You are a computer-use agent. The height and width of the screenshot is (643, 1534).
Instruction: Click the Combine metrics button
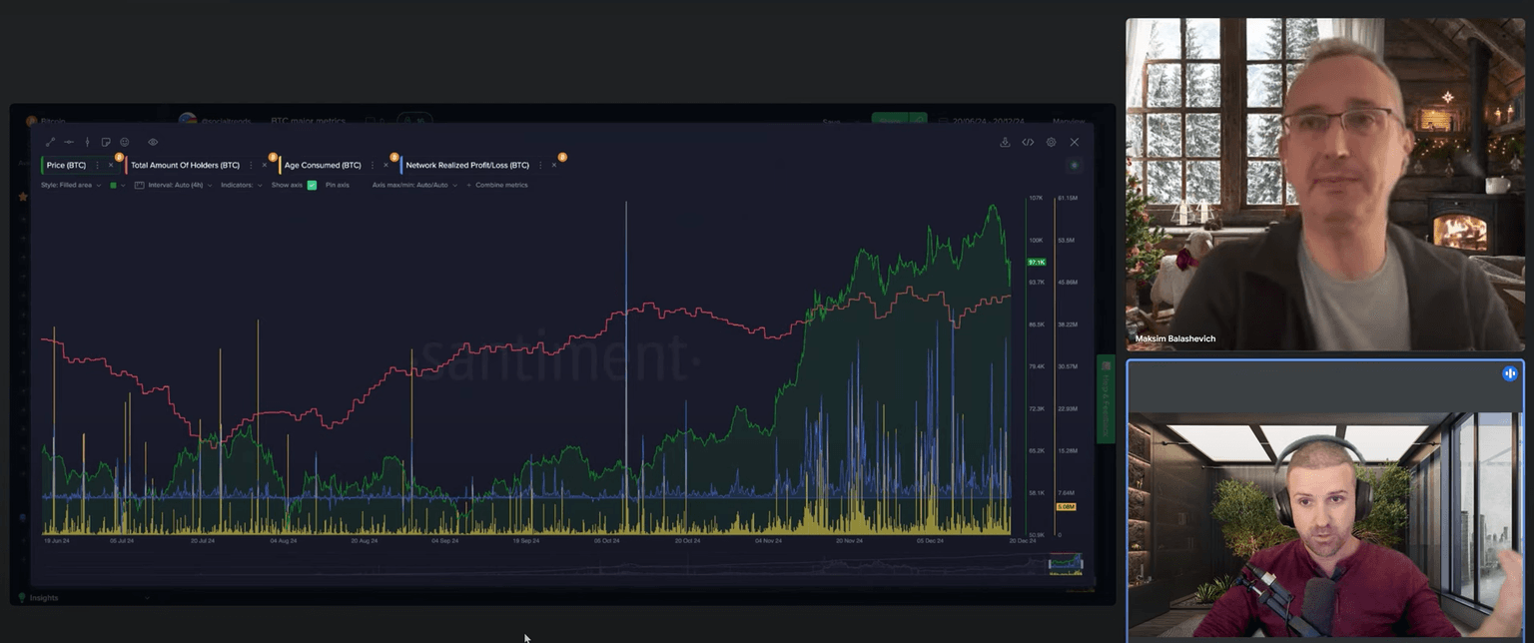pyautogui.click(x=500, y=186)
